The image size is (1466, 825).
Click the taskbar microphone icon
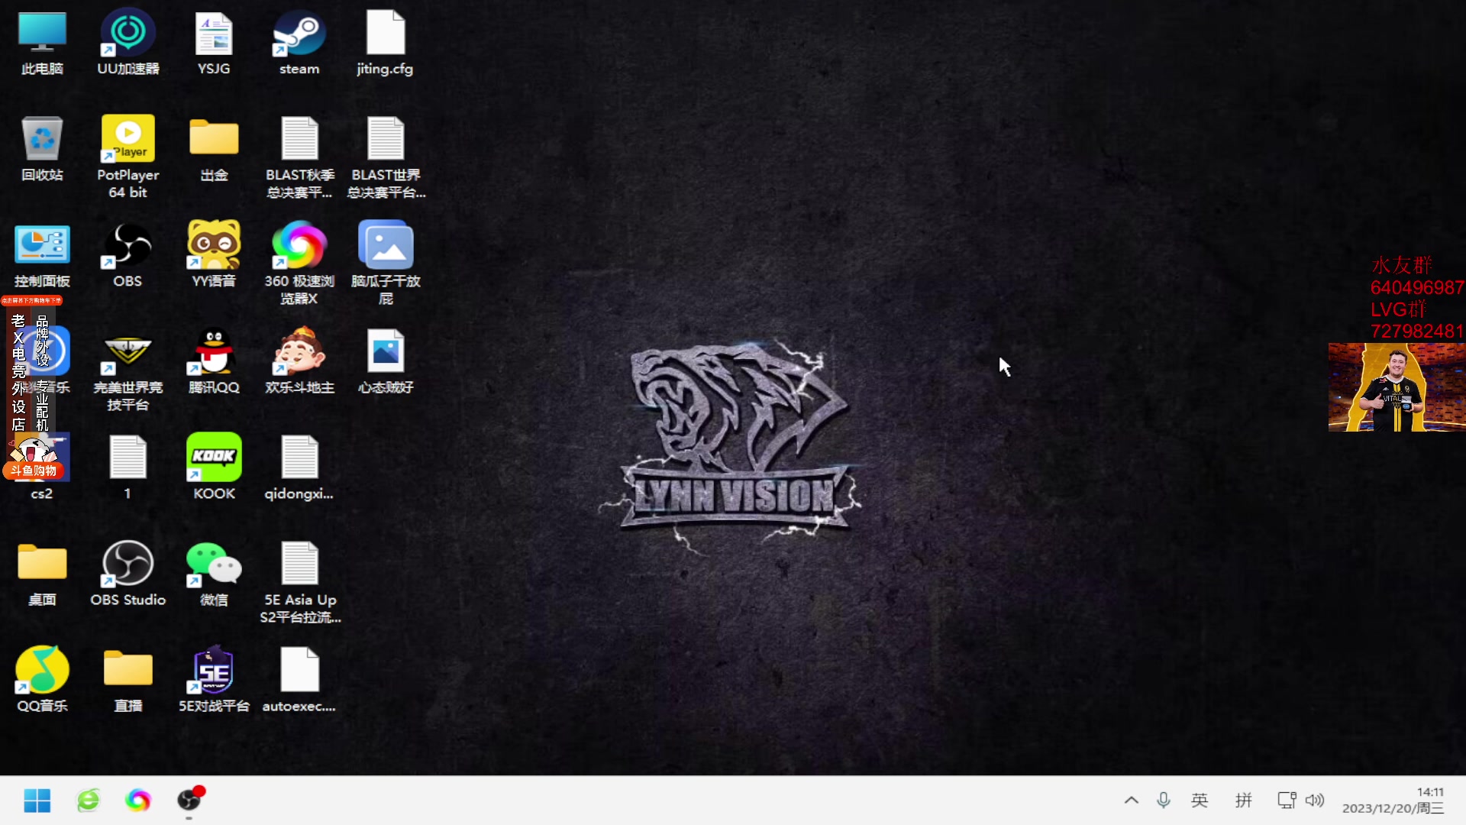coord(1163,801)
